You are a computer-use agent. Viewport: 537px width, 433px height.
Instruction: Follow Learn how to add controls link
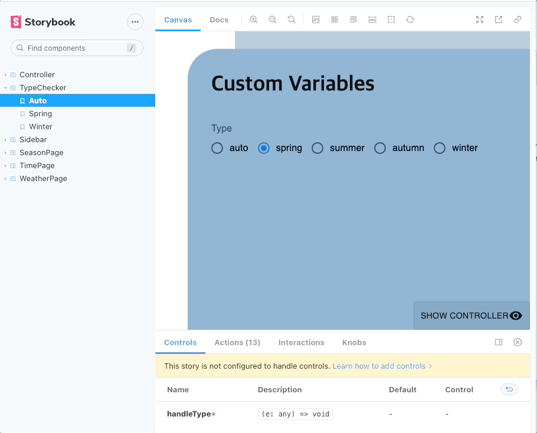click(382, 366)
